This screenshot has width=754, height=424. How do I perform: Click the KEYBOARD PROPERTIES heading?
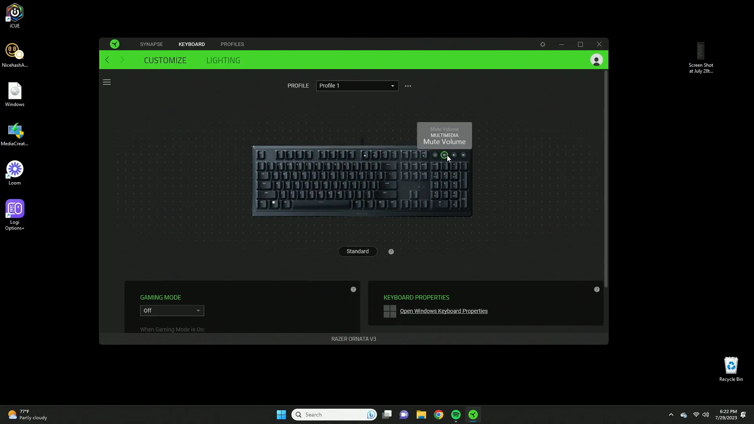(416, 298)
